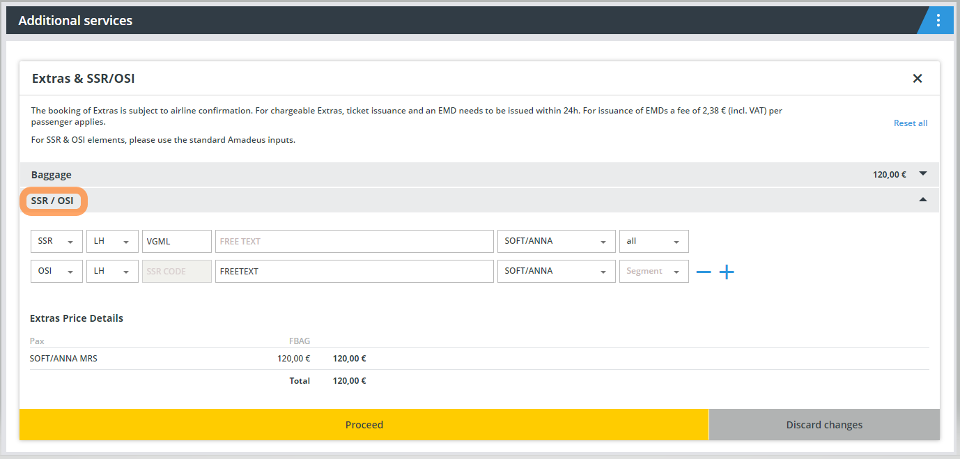Open the Segment dropdown in OSI row
Image resolution: width=960 pixels, height=459 pixels.
coord(653,272)
